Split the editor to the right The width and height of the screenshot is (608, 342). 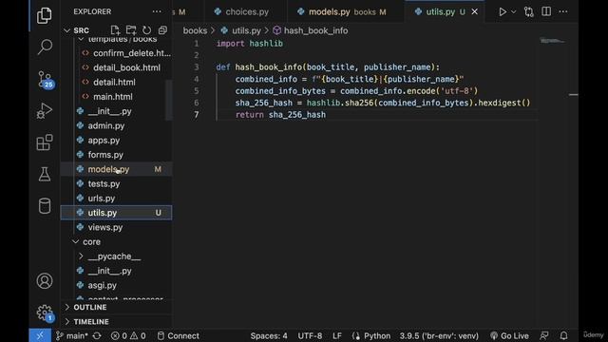(x=546, y=11)
